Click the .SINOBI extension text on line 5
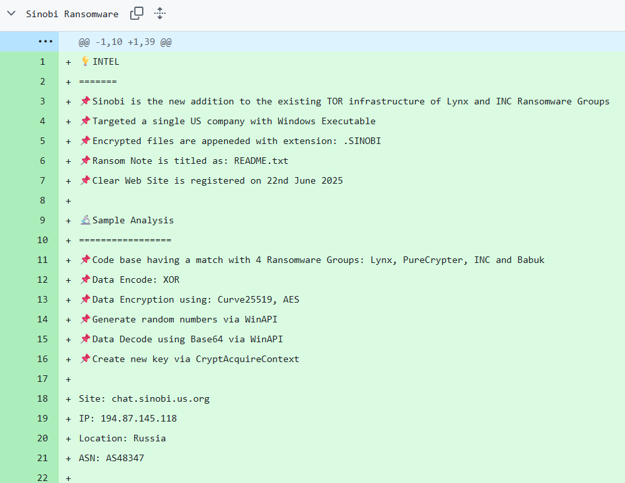This screenshot has height=483, width=625. [362, 141]
